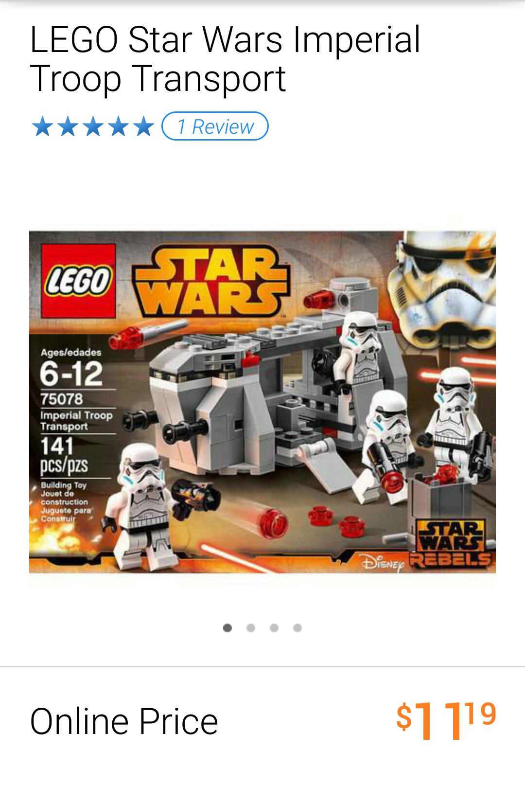The height and width of the screenshot is (788, 525).
Task: Tap the orange $11.19 price
Action: pos(446,720)
